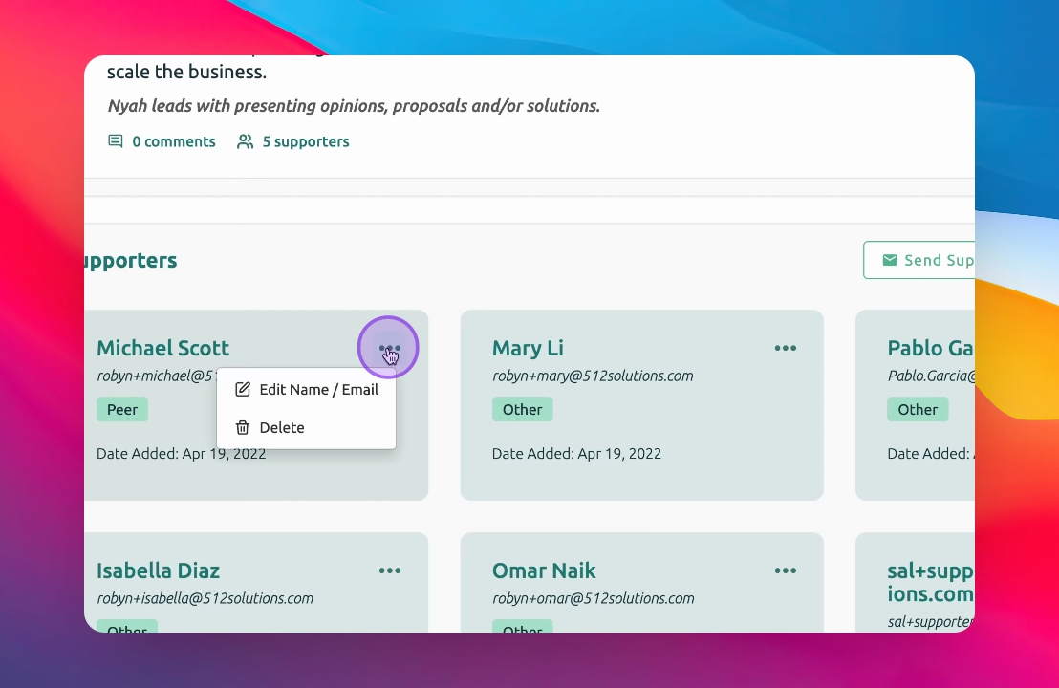The image size is (1059, 688).
Task: Click Mary Li's Date Added text
Action: pyautogui.click(x=576, y=454)
